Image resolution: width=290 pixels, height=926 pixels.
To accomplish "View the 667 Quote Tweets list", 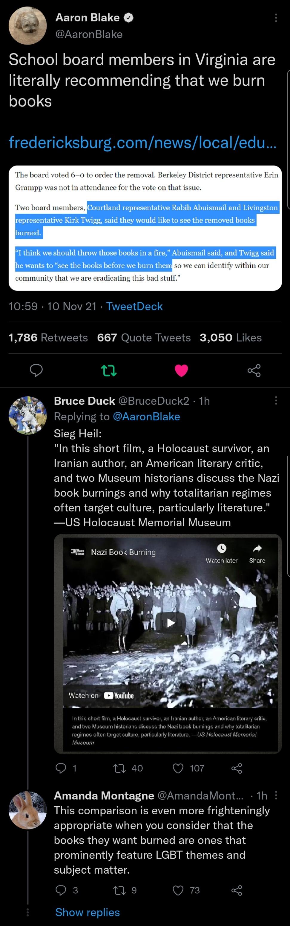I will (x=144, y=337).
